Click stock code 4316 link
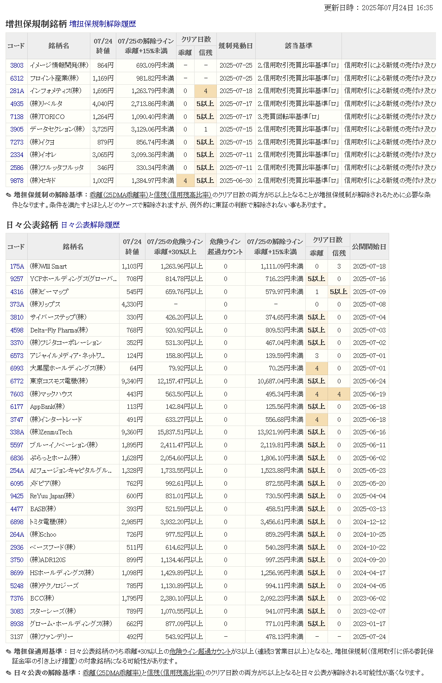The image size is (442, 683). (x=17, y=292)
